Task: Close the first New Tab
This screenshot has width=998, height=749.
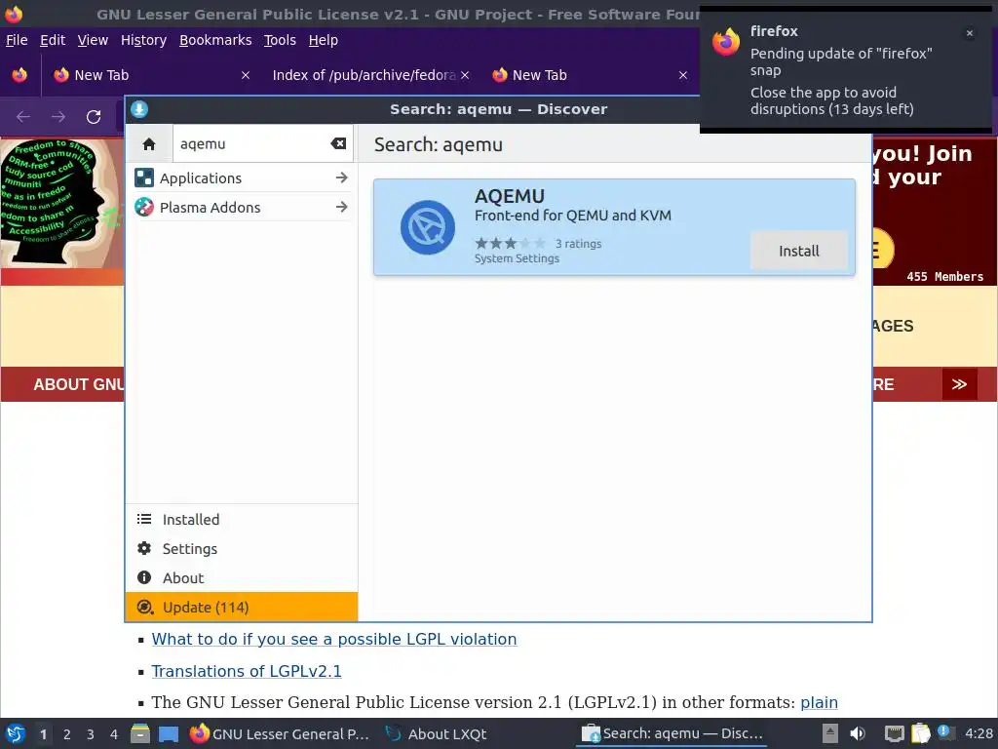Action: coord(246,75)
